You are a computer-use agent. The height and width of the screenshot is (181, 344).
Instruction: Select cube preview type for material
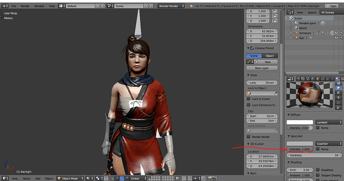[x=339, y=93]
